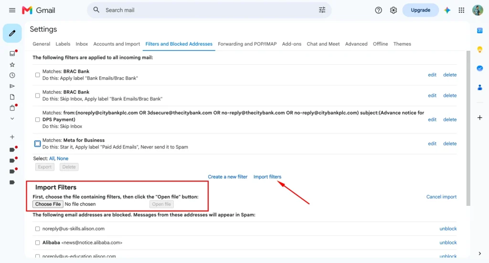489x263 pixels.
Task: Edit BRAC Bank Skip Inbox filter
Action: click(432, 96)
